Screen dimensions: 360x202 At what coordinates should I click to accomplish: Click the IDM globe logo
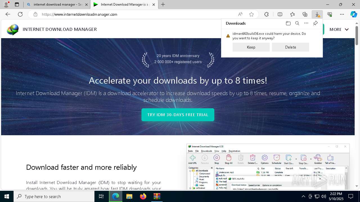(x=13, y=29)
